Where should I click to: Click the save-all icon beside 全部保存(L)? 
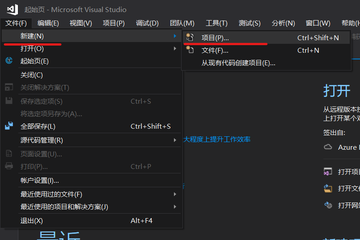(x=9, y=126)
